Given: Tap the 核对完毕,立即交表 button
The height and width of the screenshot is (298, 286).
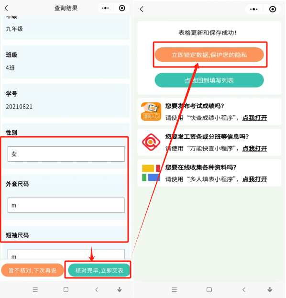Looking at the screenshot, I should (x=99, y=270).
